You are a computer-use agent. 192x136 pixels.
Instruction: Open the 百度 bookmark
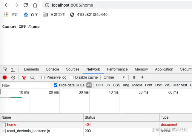31,15
